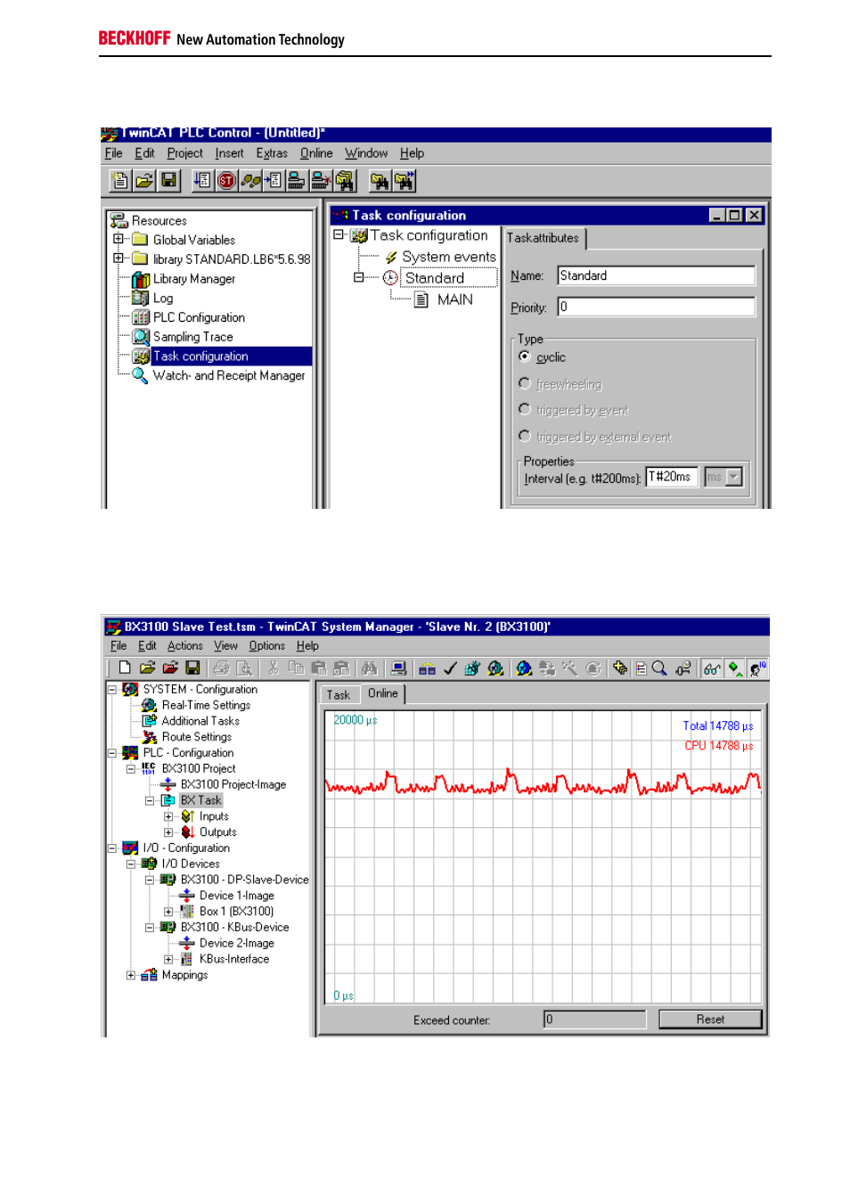Click the red Stop icon in PLC Control
This screenshot has height=1204, width=850.
(x=226, y=181)
